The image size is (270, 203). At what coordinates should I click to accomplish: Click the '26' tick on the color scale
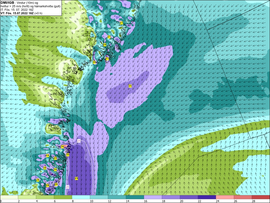[x=235, y=201]
